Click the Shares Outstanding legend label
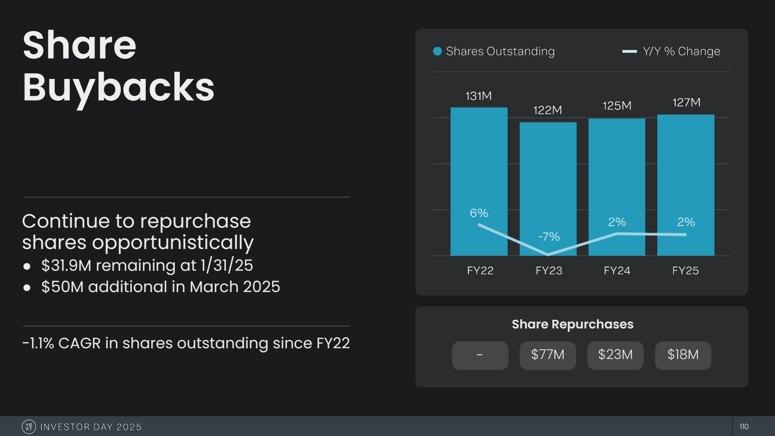This screenshot has height=436, width=775. point(500,51)
